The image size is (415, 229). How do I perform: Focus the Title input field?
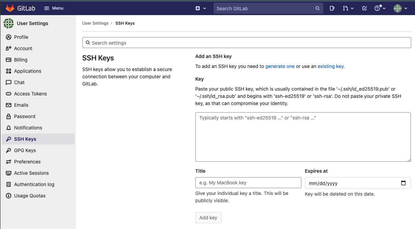[248, 183]
